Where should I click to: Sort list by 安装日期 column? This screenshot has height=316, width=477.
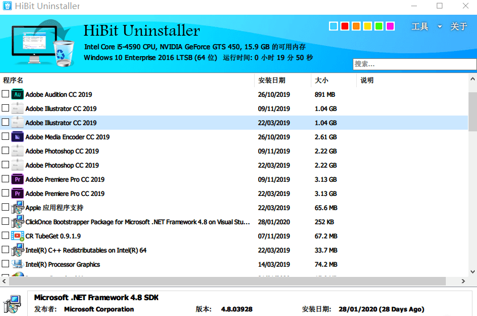click(271, 80)
